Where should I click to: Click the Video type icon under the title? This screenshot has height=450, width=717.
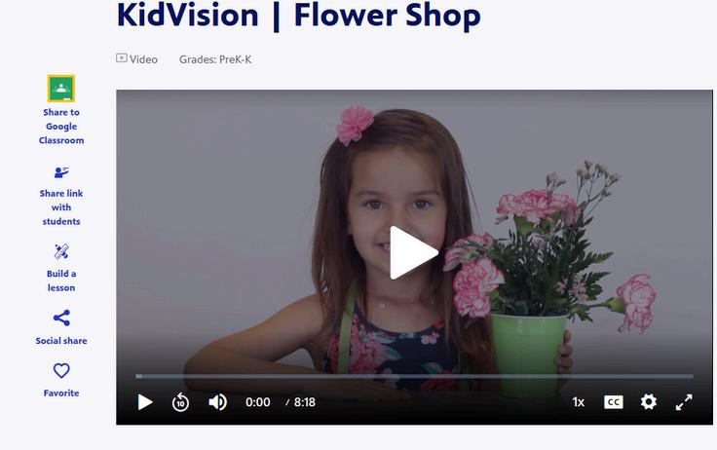pos(121,58)
